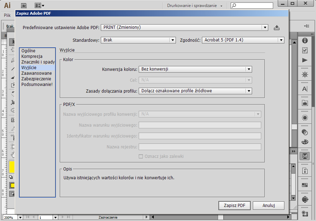Click the horizontal scrollbar left arrow
Screen dimensions: 316x221
[153, 217]
